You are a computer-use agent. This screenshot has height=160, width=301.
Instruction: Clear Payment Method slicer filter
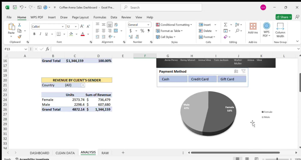point(244,71)
